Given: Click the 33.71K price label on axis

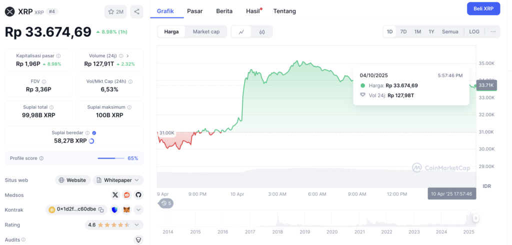Looking at the screenshot, I should 486,85.
